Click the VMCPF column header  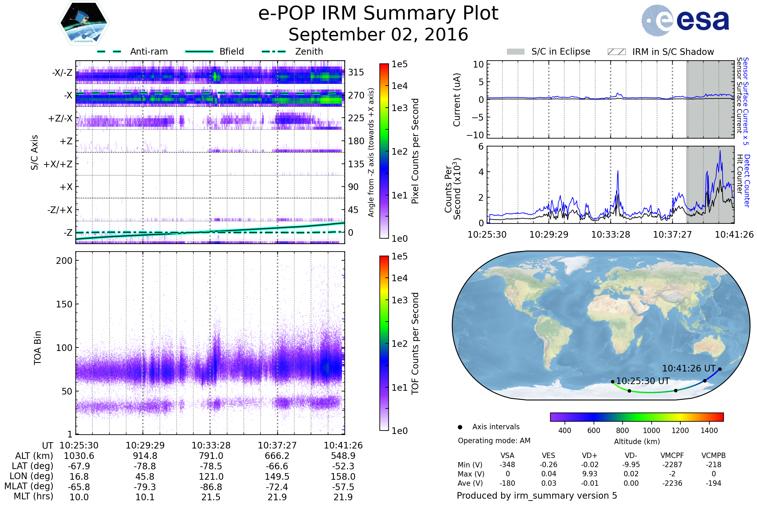point(672,455)
